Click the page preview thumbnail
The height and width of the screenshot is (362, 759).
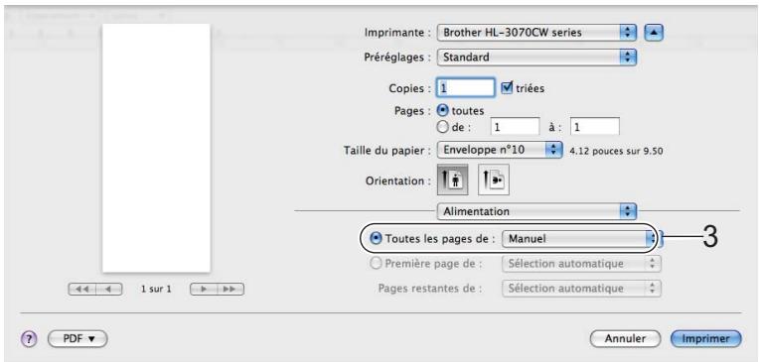[156, 148]
